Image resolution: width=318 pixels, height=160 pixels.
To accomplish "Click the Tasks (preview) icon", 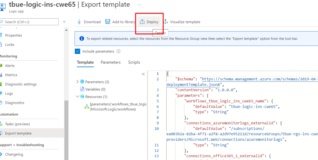I will click(1, 124).
